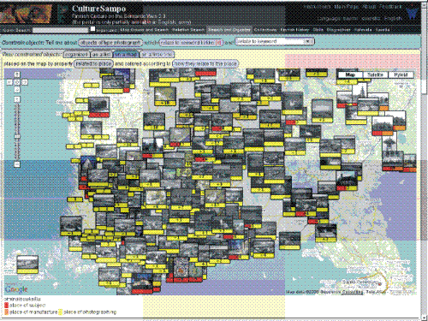View objects on a timeline
Image resolution: width=428 pixels, height=321 pixels.
[x=157, y=54]
